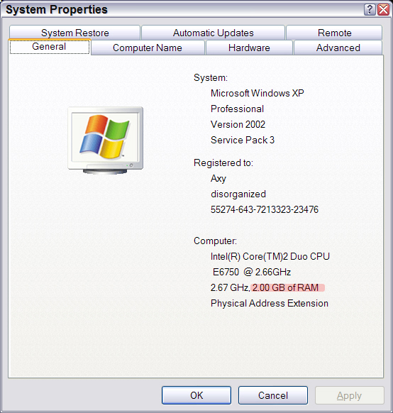This screenshot has height=413, width=393.
Task: Click the Cancel button
Action: click(273, 395)
